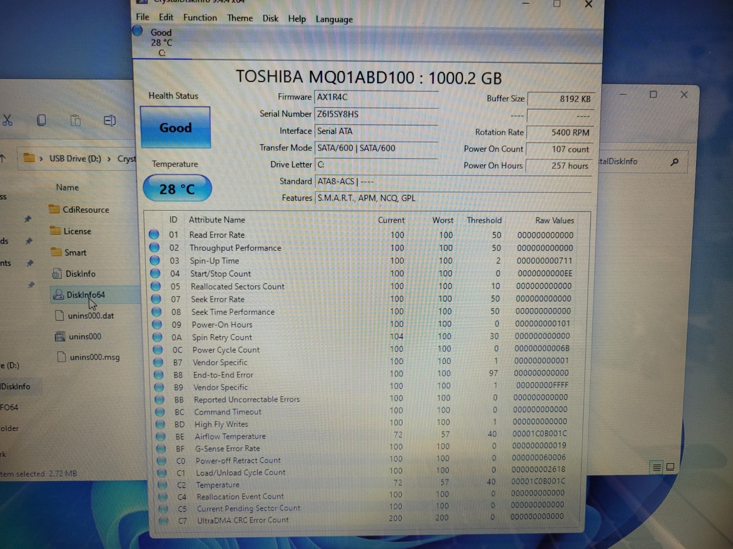Click the status icon for Reallocated Sectors Count
This screenshot has height=549, width=733.
[x=156, y=286]
